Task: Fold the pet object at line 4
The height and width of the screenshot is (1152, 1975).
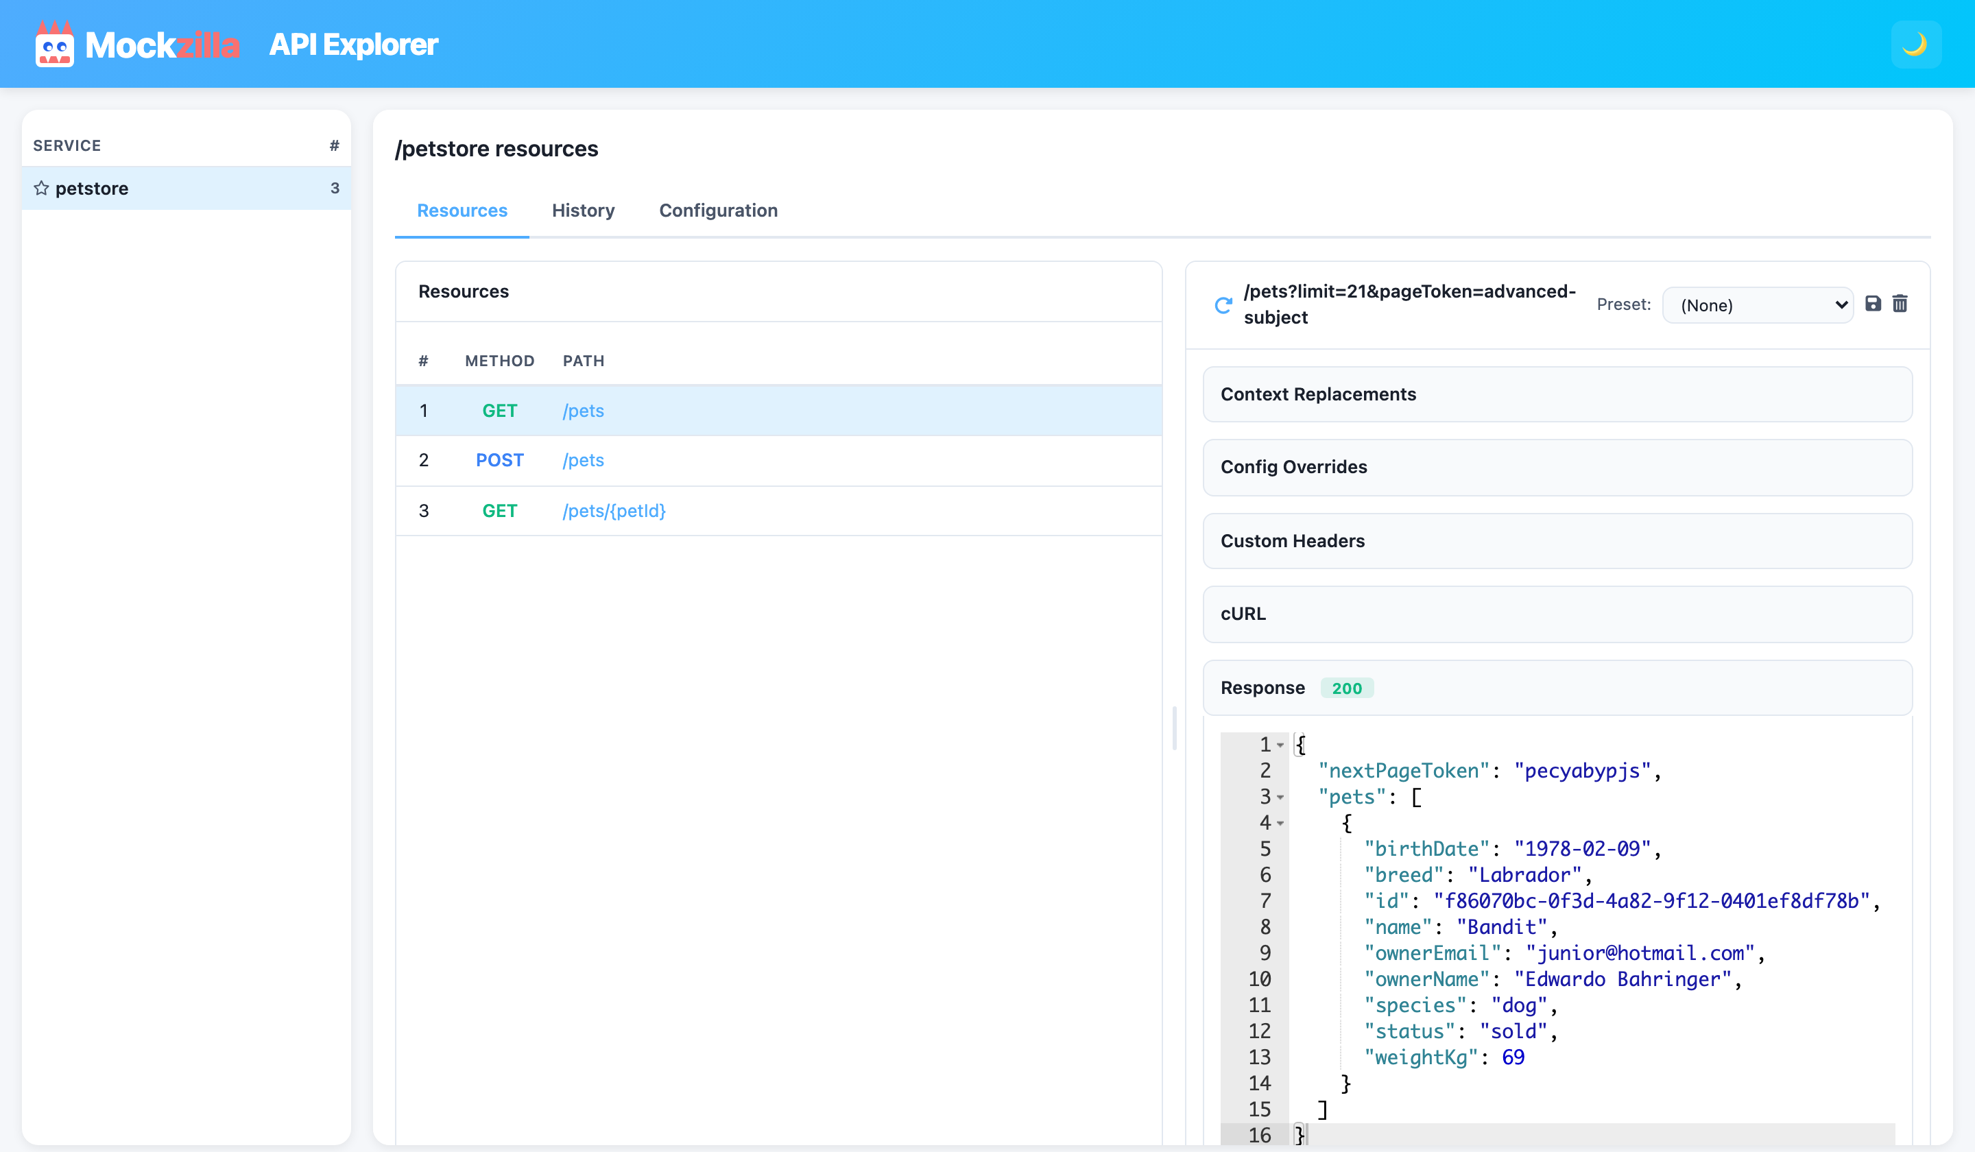Action: coord(1280,823)
